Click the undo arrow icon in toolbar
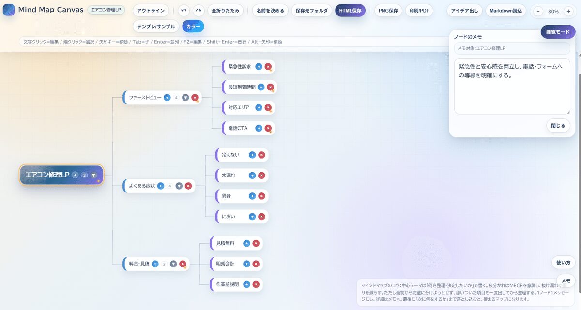581x310 pixels. tap(183, 11)
